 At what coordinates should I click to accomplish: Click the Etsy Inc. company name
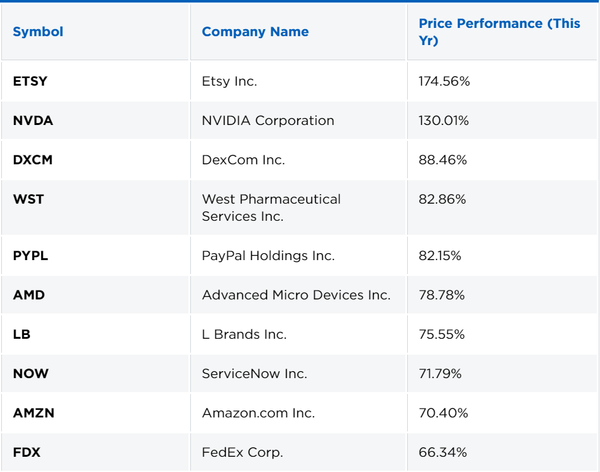pos(230,81)
